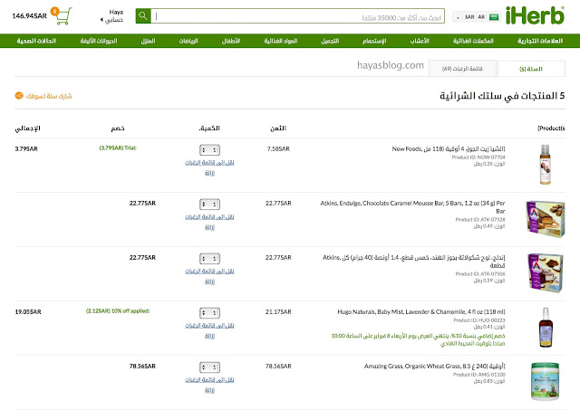Click the 19.05SAR total
Image resolution: width=580 pixels, height=410 pixels.
click(28, 311)
